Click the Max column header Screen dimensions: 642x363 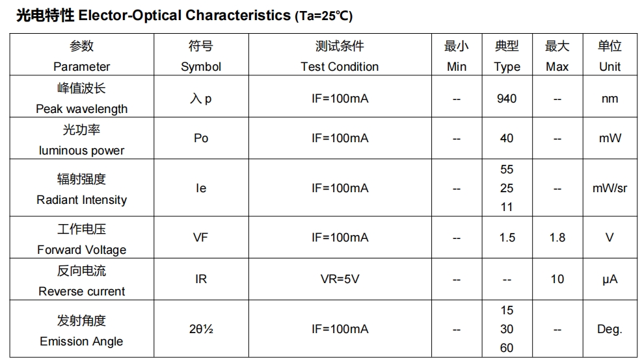557,55
